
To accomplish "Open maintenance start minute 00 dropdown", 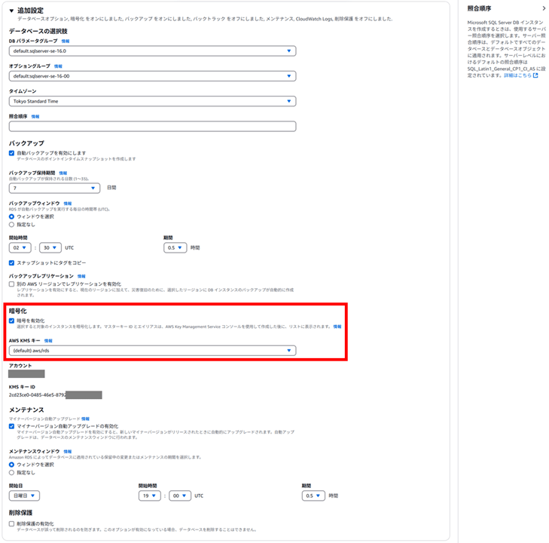I will (x=180, y=495).
